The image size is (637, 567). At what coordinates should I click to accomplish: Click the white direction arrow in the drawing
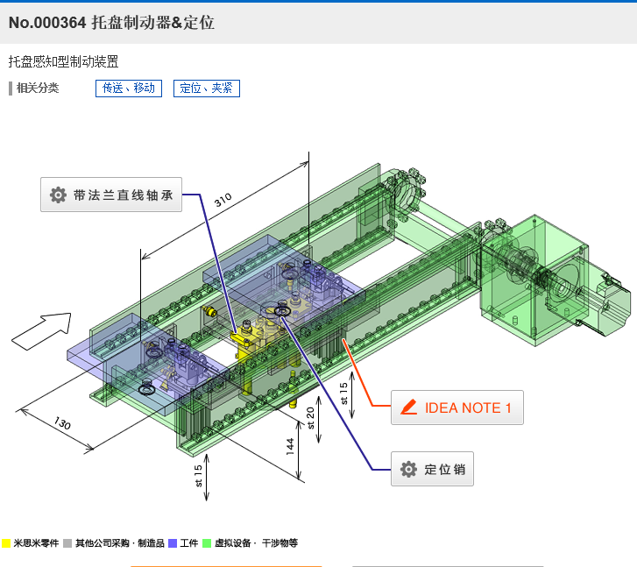tap(42, 331)
